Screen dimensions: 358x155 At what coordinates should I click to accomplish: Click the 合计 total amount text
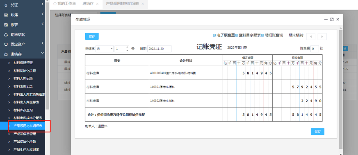(x=116, y=115)
